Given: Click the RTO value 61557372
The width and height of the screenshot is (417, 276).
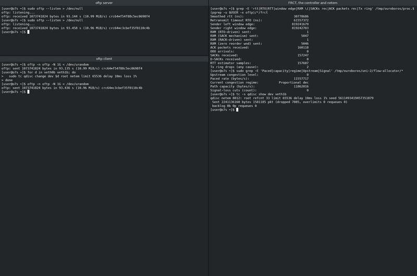Looking at the screenshot, I should click(301, 20).
